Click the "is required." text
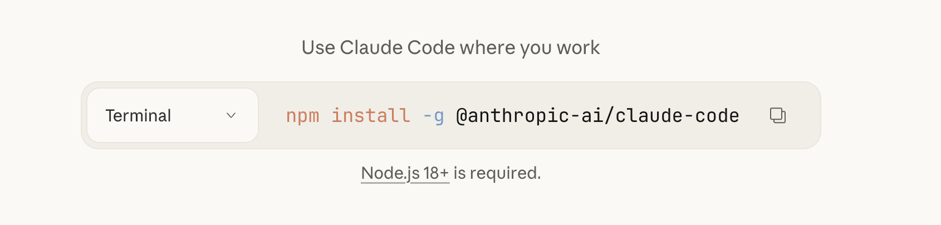 point(497,173)
